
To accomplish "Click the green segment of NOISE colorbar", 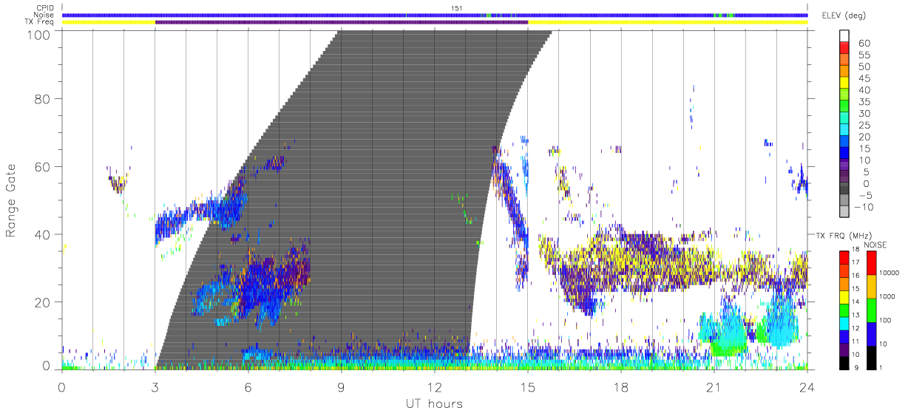I will point(870,310).
